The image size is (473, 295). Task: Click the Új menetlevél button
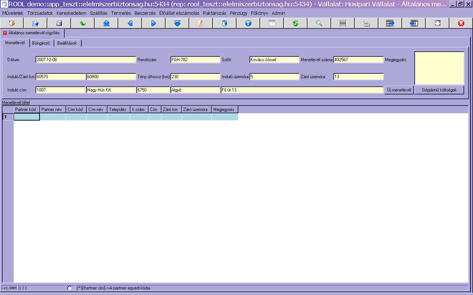click(399, 90)
